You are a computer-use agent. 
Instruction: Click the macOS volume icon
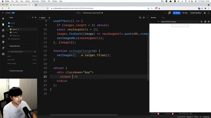pyautogui.click(x=179, y=1)
